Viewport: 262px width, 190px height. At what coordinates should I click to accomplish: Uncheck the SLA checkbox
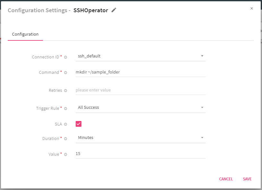tap(78, 124)
